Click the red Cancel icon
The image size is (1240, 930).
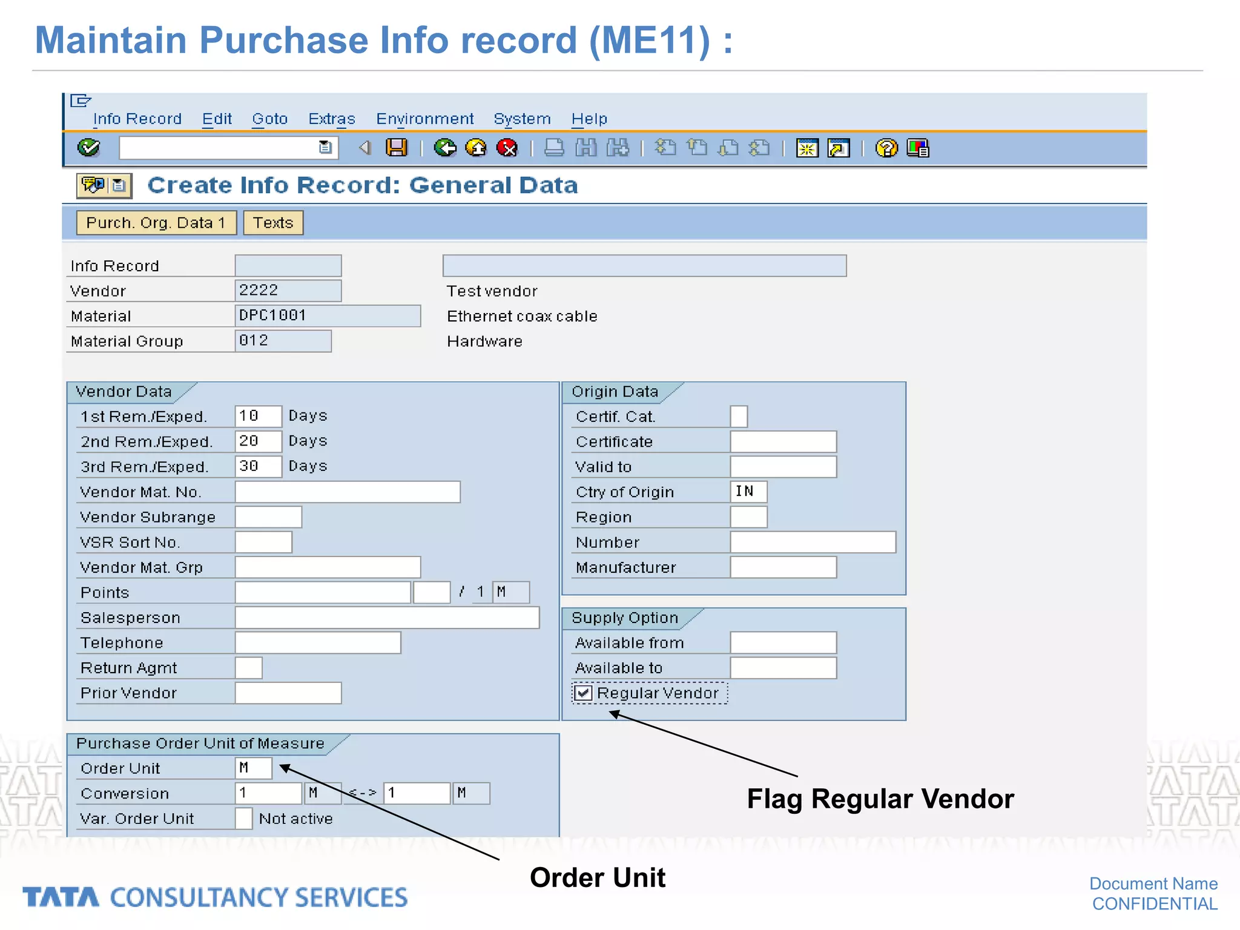click(x=507, y=147)
